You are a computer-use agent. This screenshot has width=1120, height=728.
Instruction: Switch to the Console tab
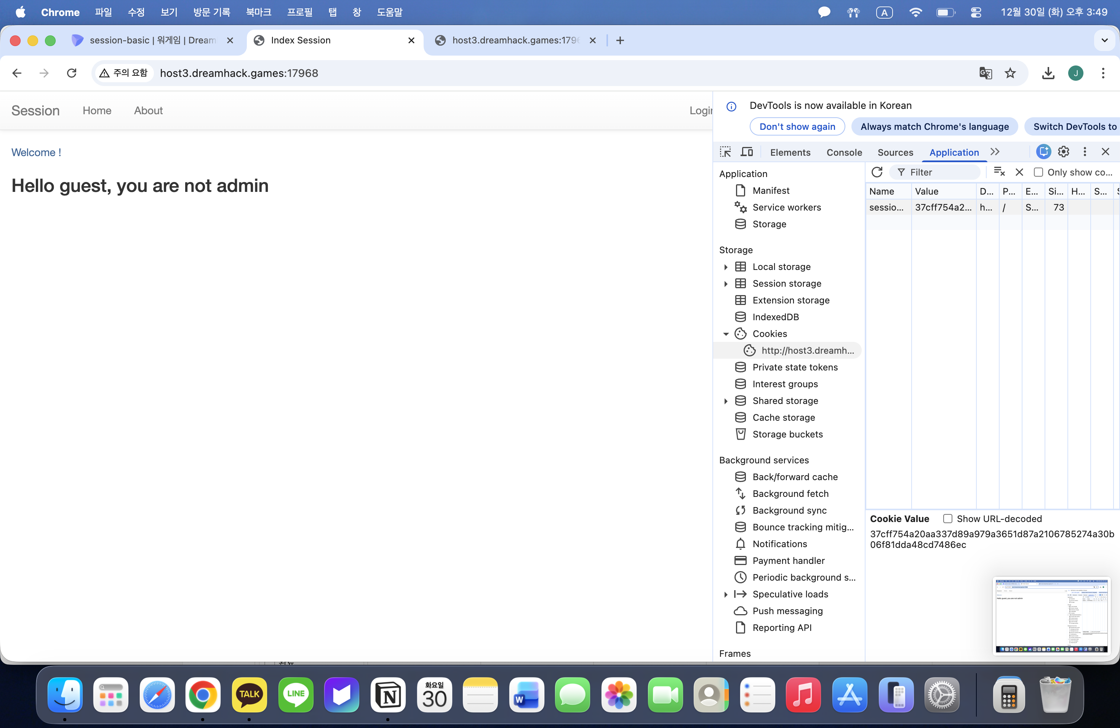point(844,152)
